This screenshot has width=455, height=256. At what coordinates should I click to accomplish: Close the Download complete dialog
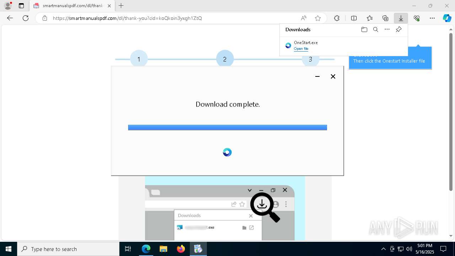tap(333, 76)
